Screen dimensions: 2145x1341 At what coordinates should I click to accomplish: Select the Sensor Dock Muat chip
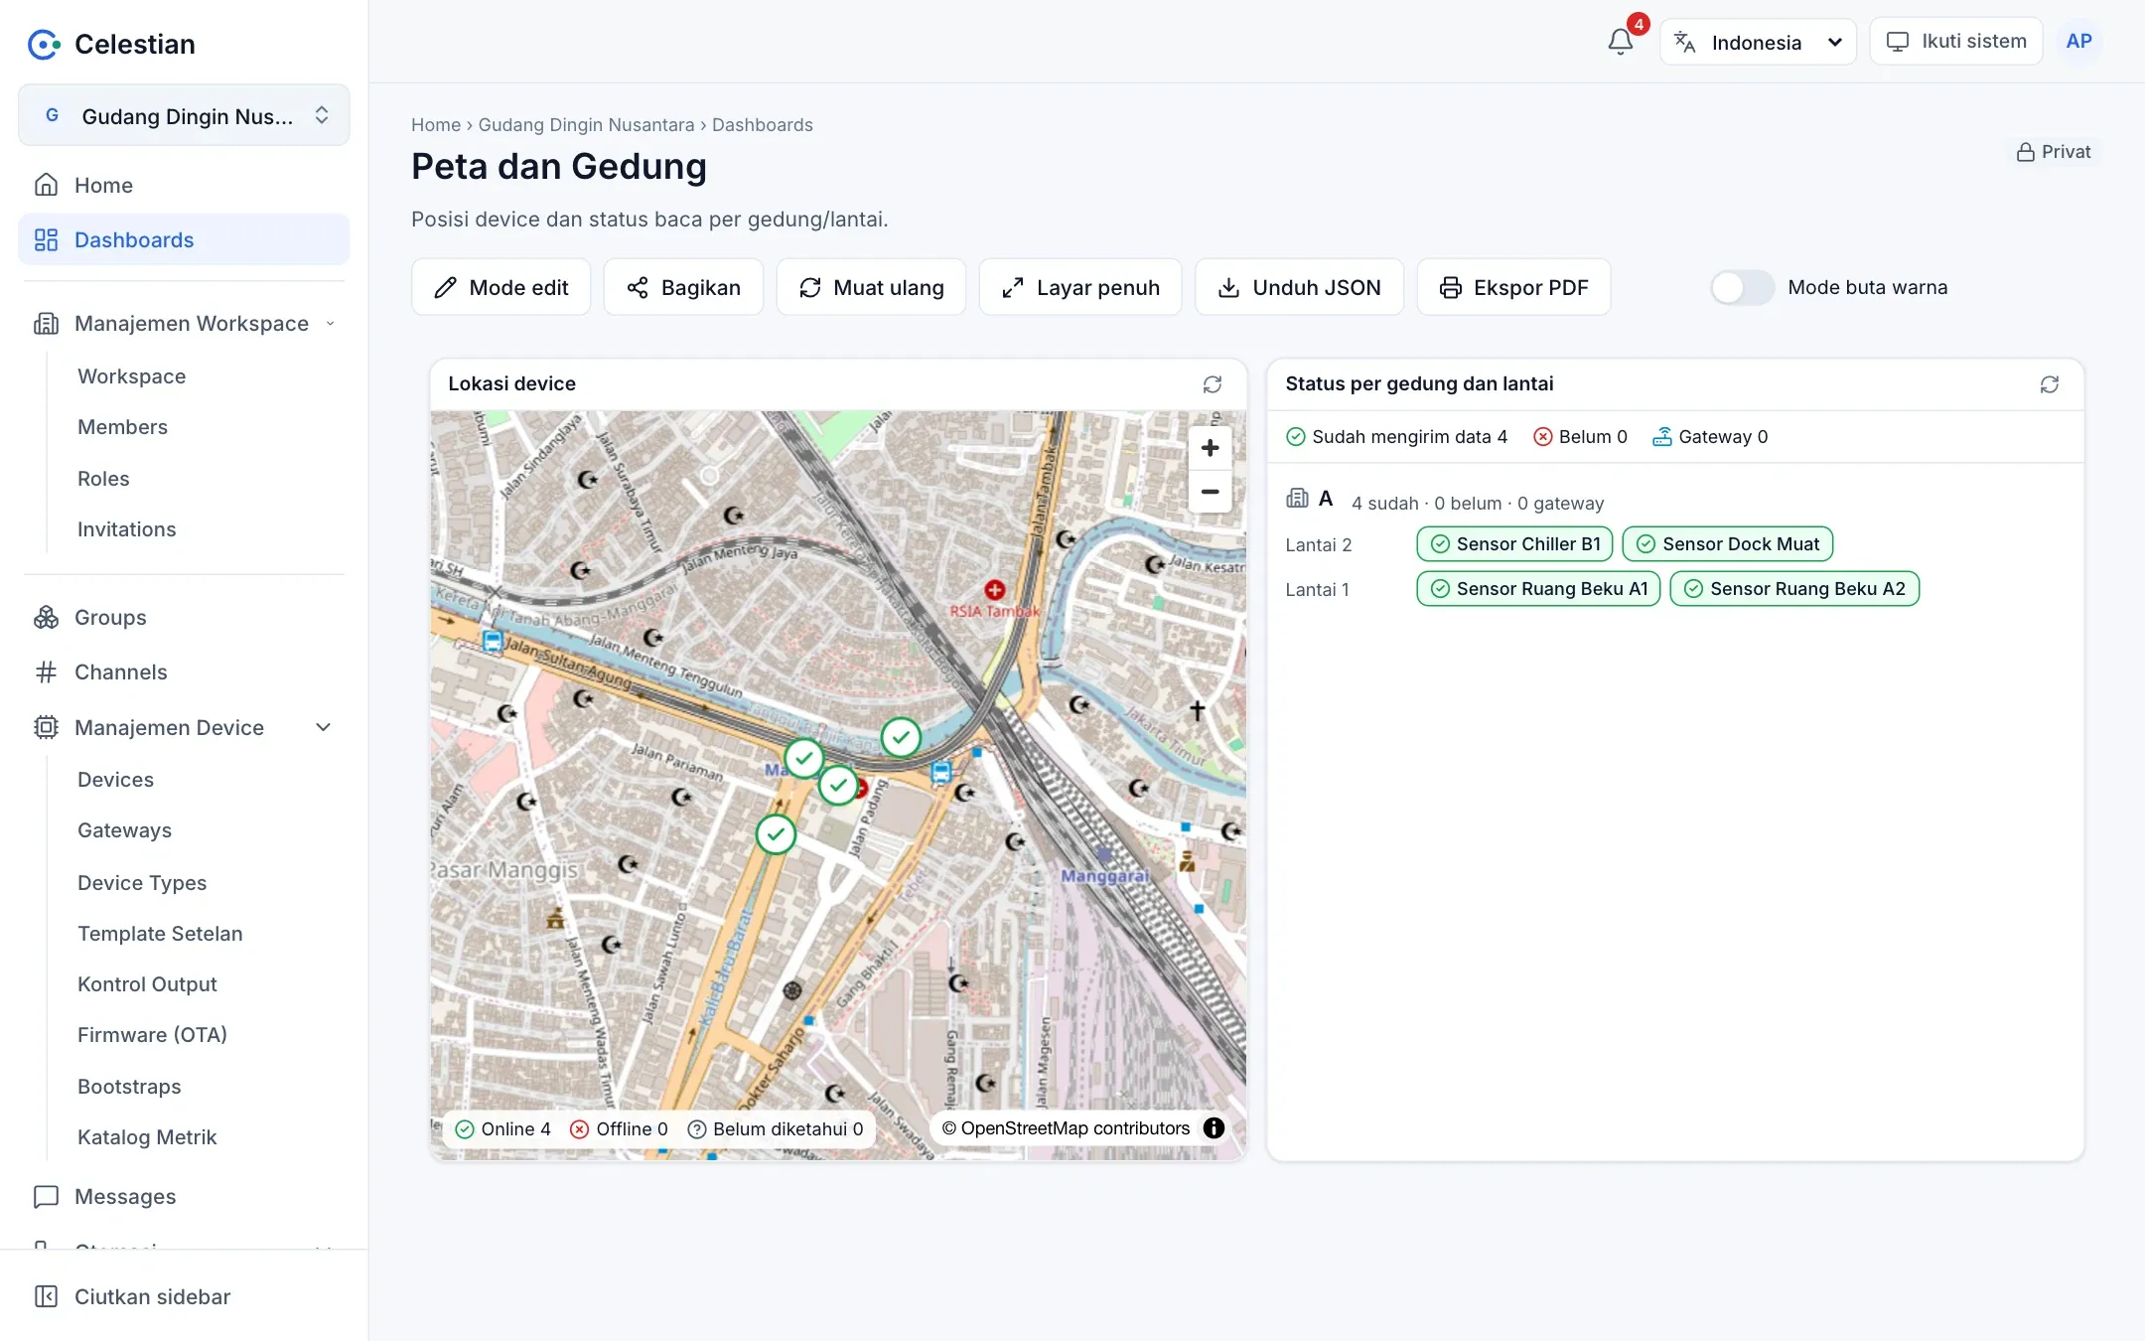pyautogui.click(x=1727, y=544)
